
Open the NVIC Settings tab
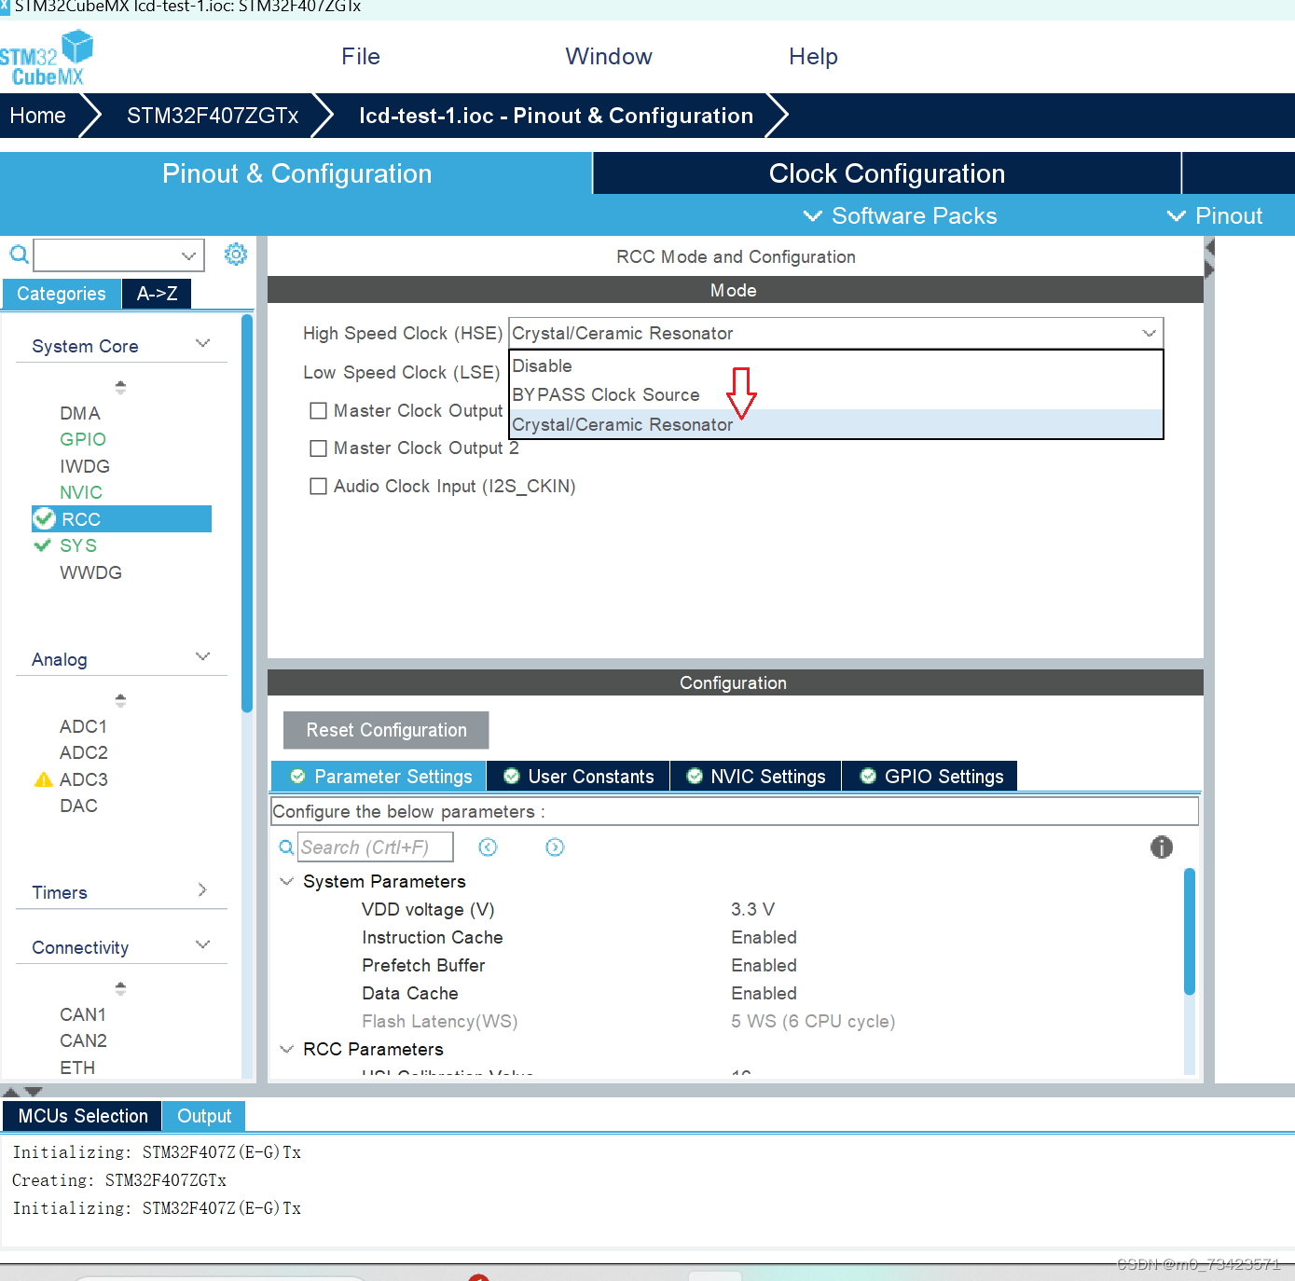click(756, 777)
